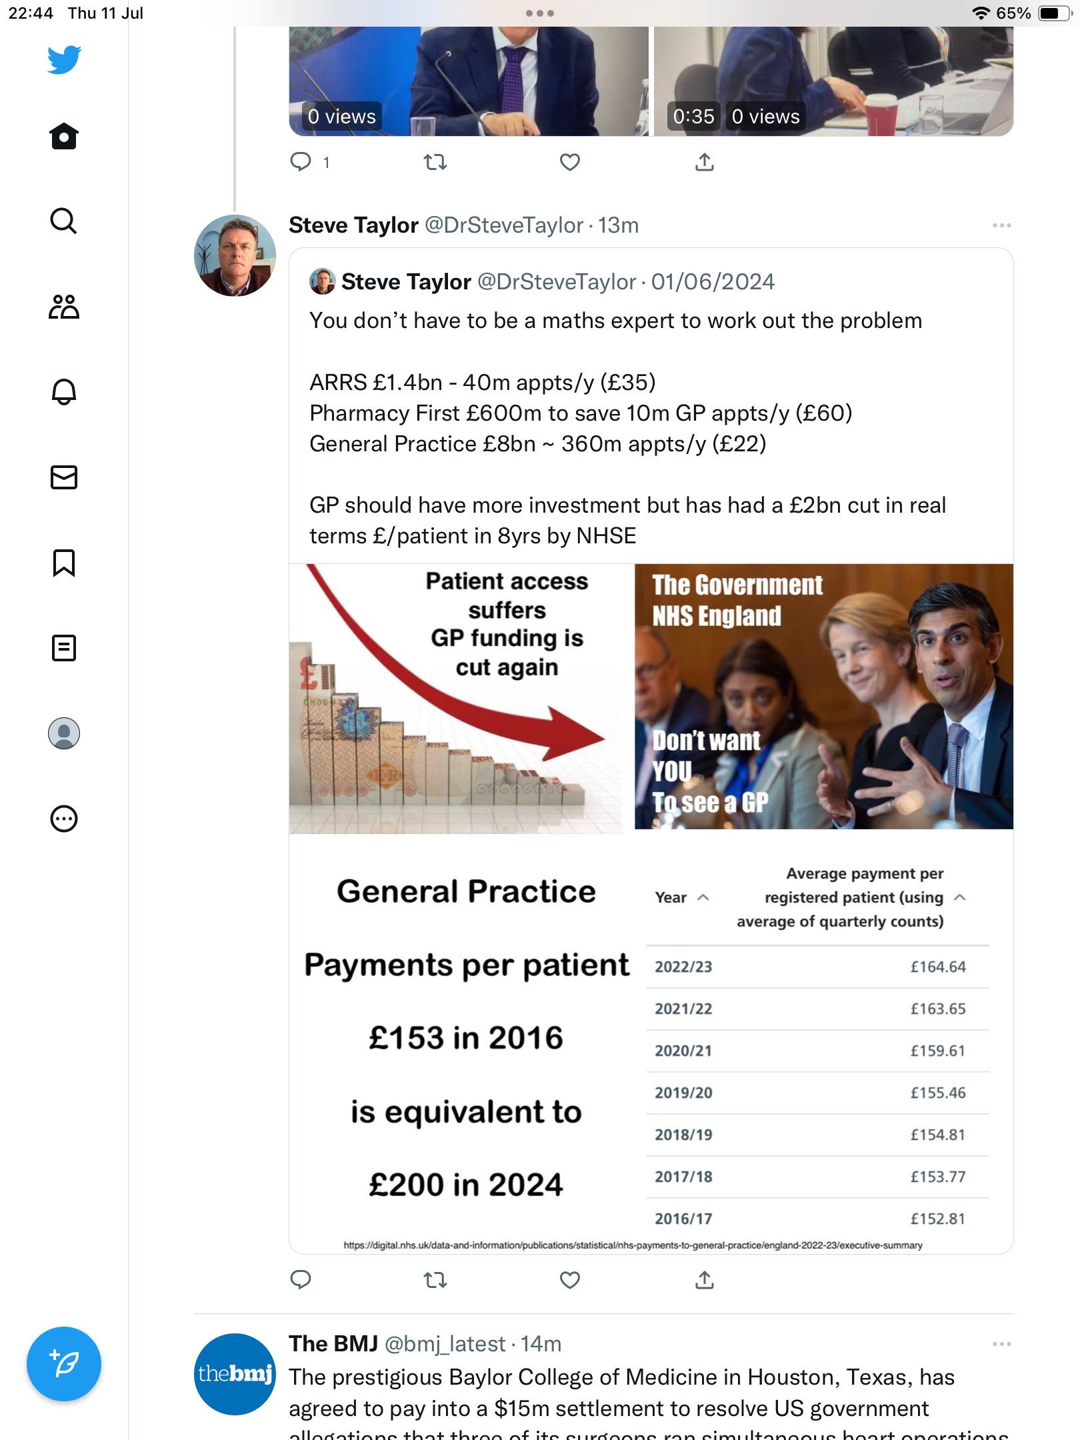
Task: Share Steve Taylor's 13m tweet
Action: pyautogui.click(x=705, y=1280)
